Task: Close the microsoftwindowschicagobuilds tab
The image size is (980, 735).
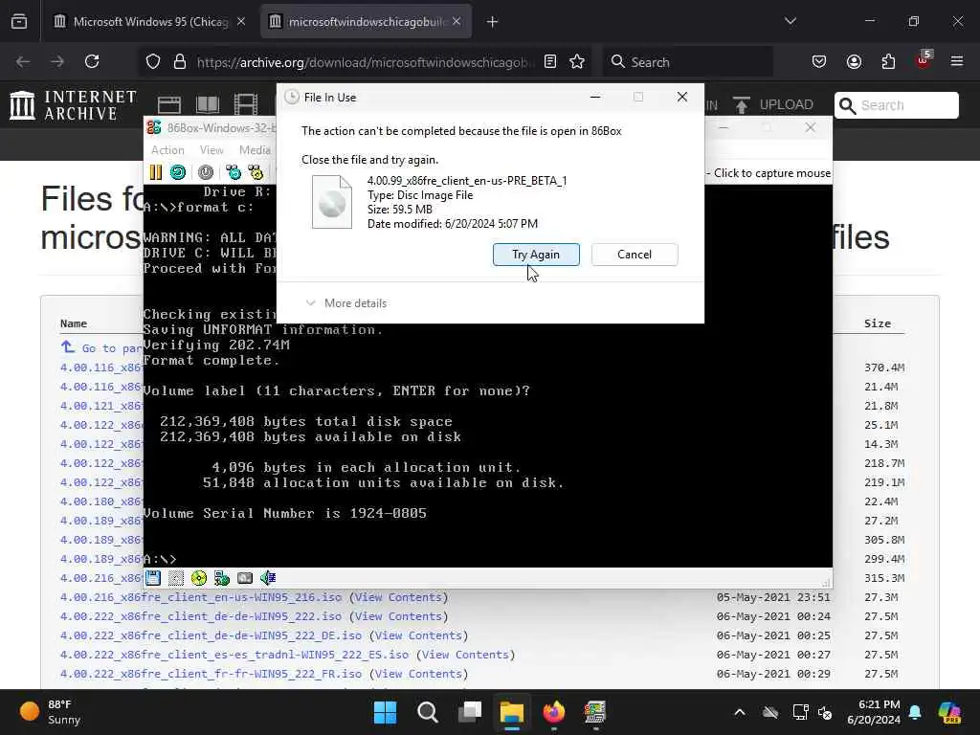Action: [457, 22]
